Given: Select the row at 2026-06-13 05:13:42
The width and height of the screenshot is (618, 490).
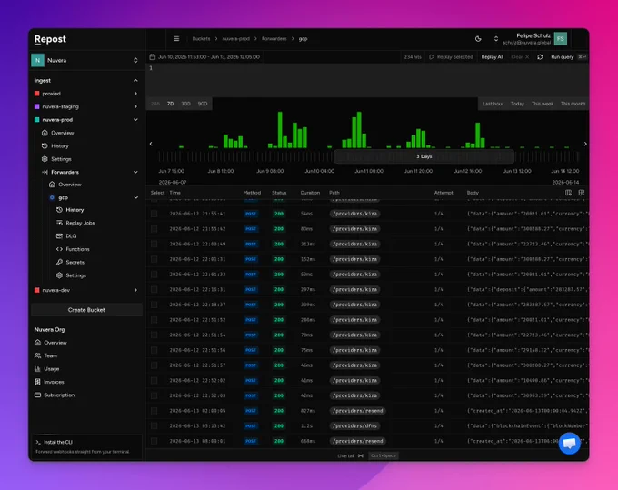Looking at the screenshot, I should point(154,425).
